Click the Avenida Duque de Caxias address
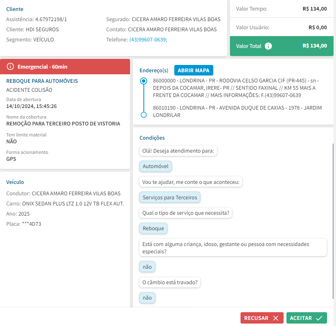Viewport: 336px width, 326px height. (x=237, y=111)
